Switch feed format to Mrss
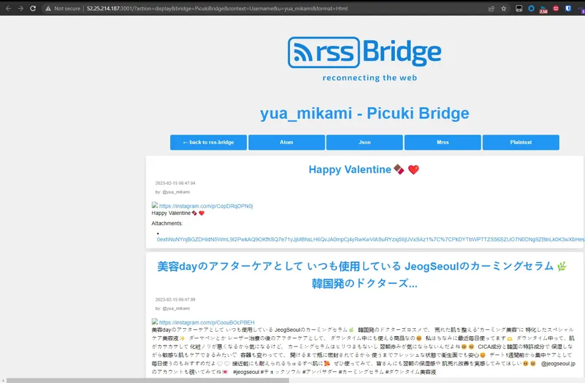 (443, 142)
